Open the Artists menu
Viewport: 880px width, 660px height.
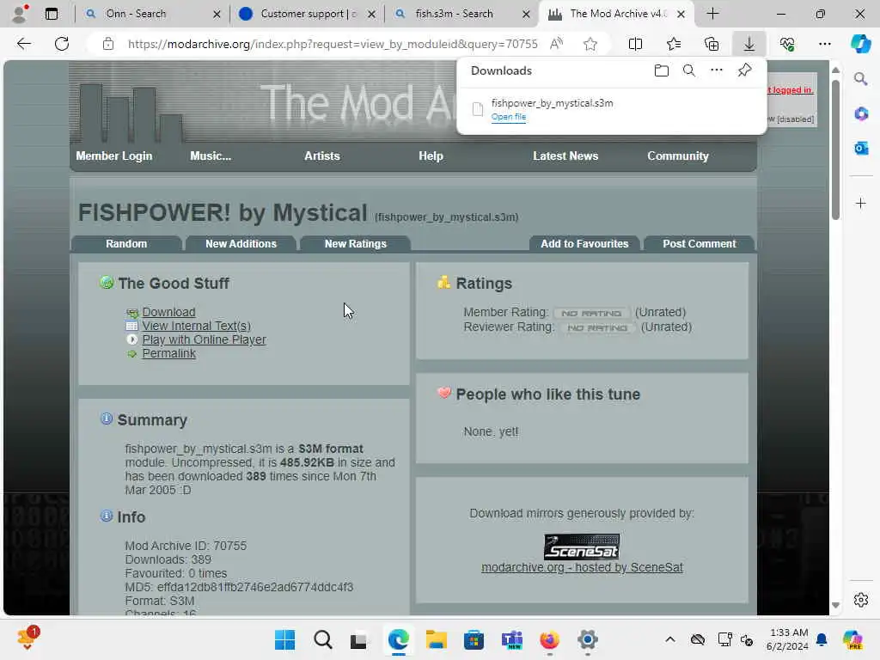click(x=322, y=156)
